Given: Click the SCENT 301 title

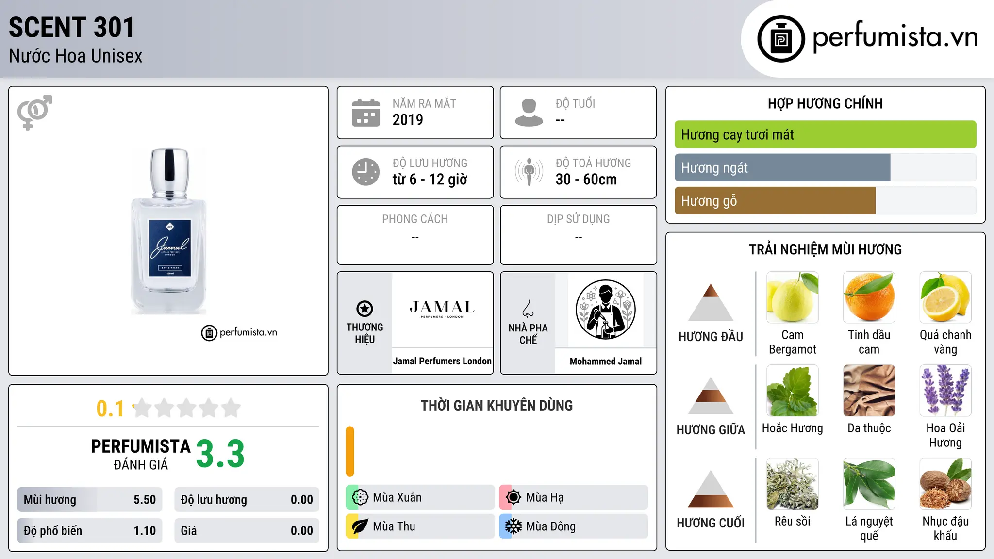Looking at the screenshot, I should coord(71,27).
